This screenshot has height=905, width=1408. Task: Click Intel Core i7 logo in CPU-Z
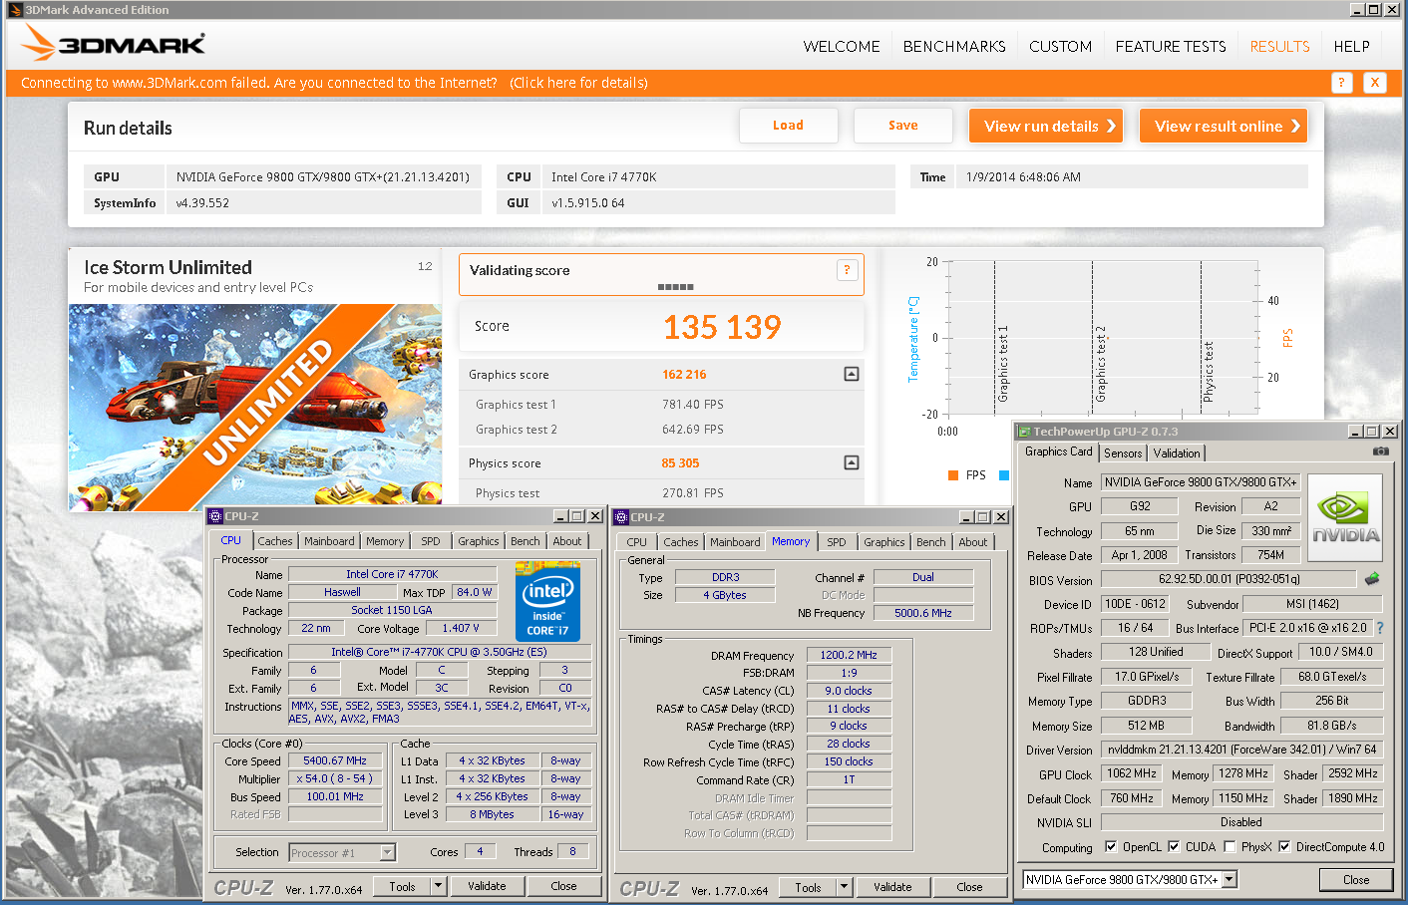pyautogui.click(x=547, y=602)
